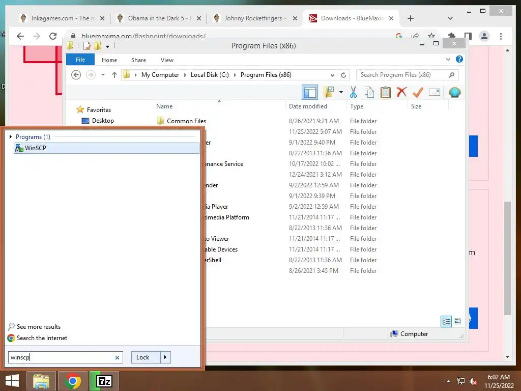521x391 pixels.
Task: Click the Classic Shell settings icon
Action: click(454, 92)
